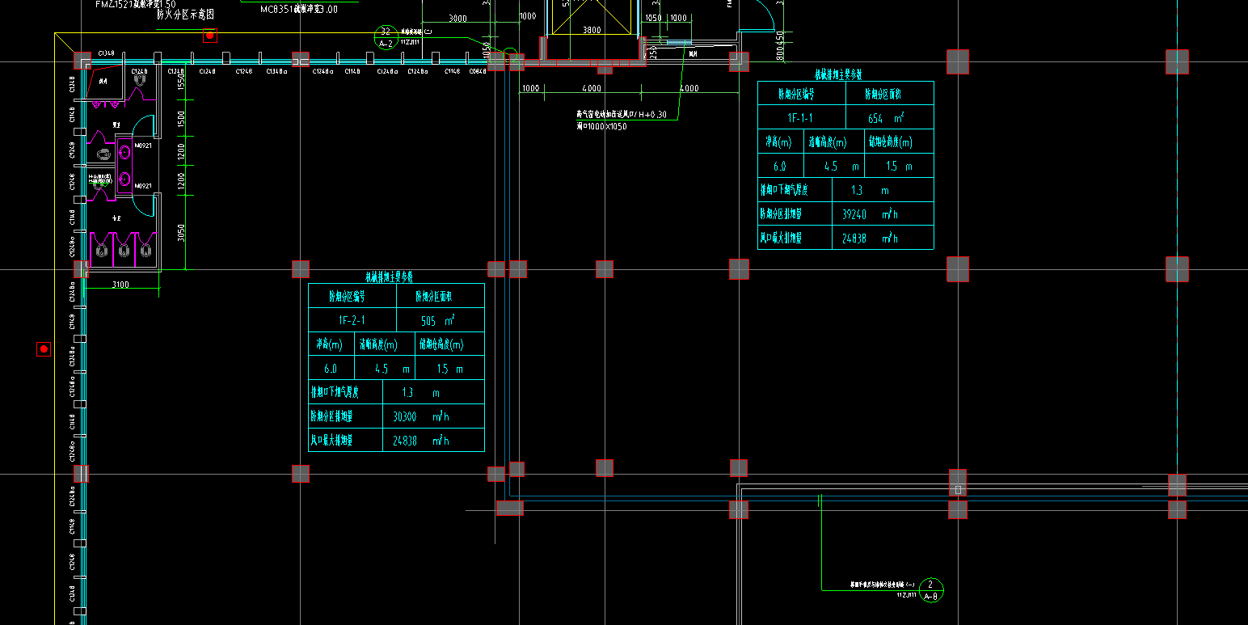
Task: Click the '505 m²' zone area cell
Action: point(440,321)
